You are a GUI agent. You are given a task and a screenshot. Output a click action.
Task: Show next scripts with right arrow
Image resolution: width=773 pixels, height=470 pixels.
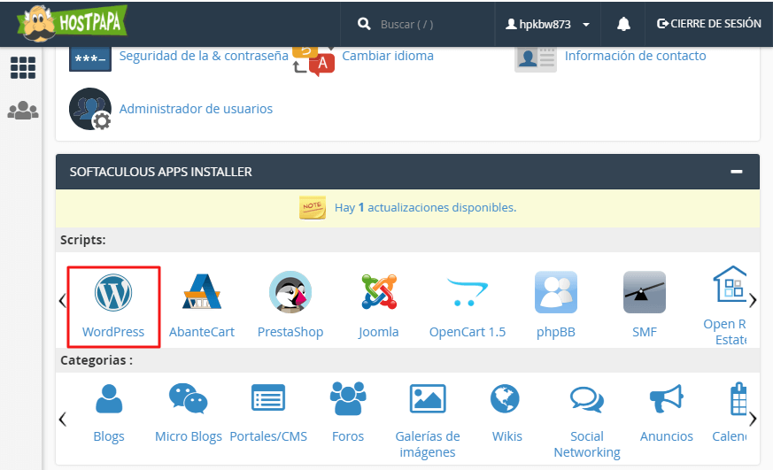point(753,300)
